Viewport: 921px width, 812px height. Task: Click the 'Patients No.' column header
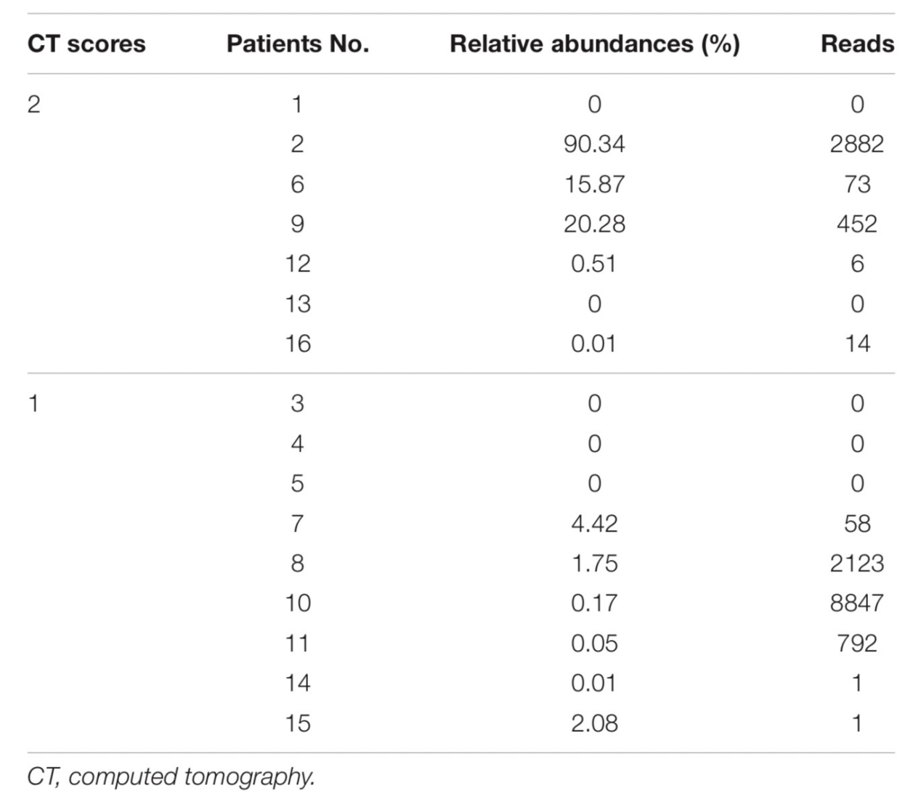[x=297, y=44]
